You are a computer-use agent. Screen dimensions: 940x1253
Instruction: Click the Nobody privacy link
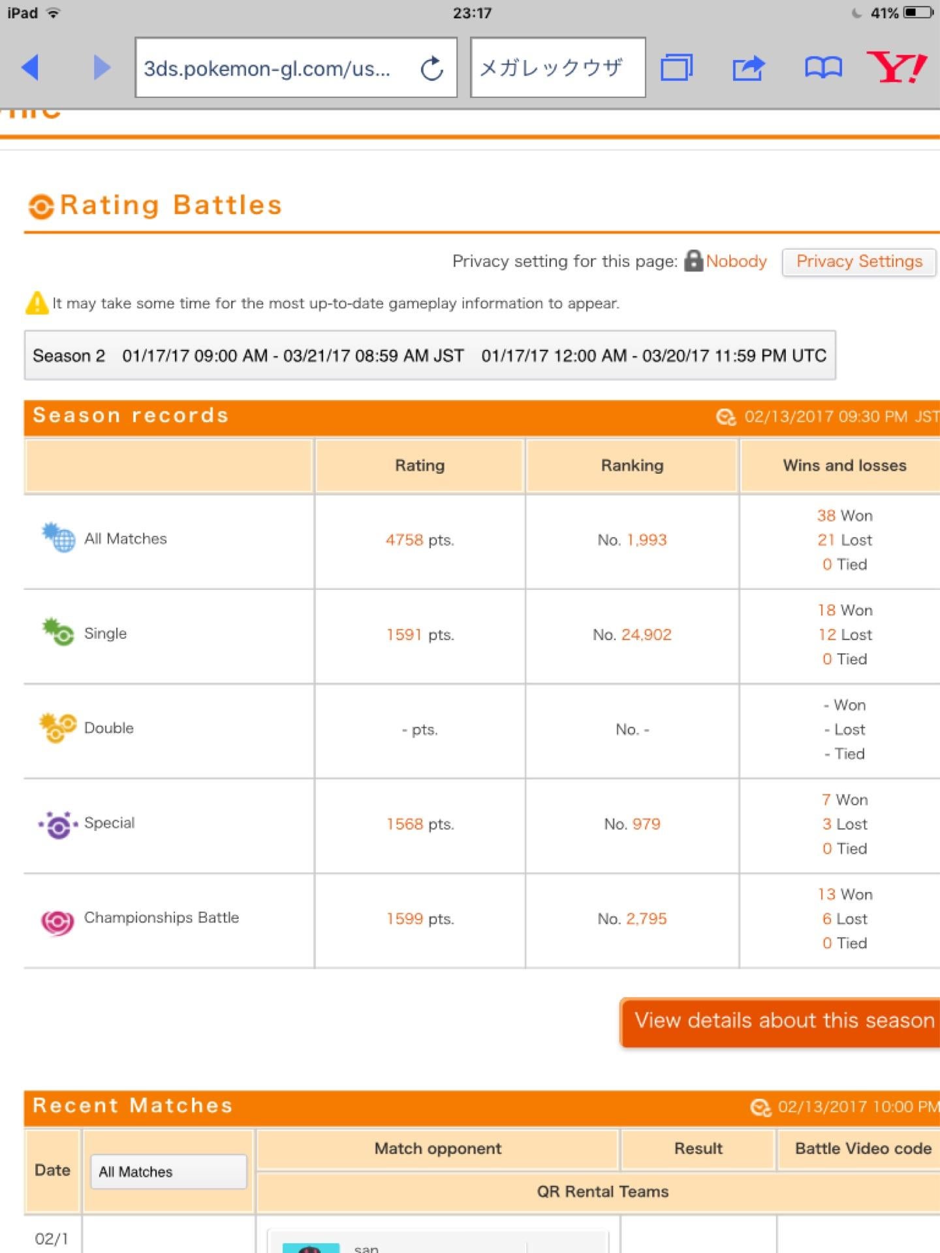[736, 262]
